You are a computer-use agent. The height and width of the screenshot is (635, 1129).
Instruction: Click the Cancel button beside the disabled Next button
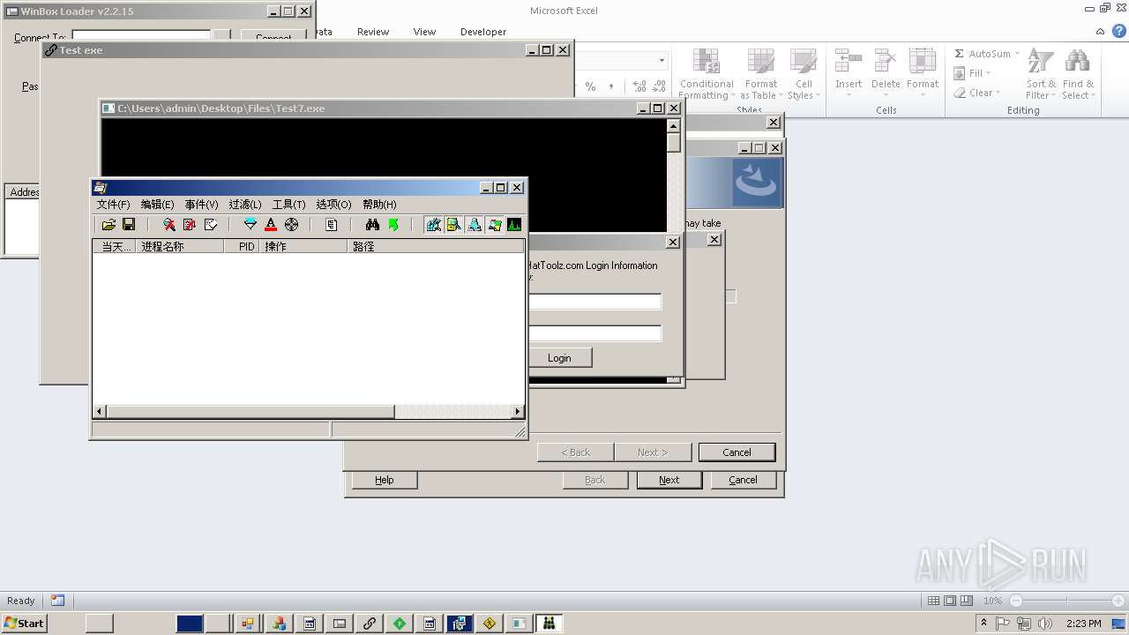pyautogui.click(x=736, y=452)
